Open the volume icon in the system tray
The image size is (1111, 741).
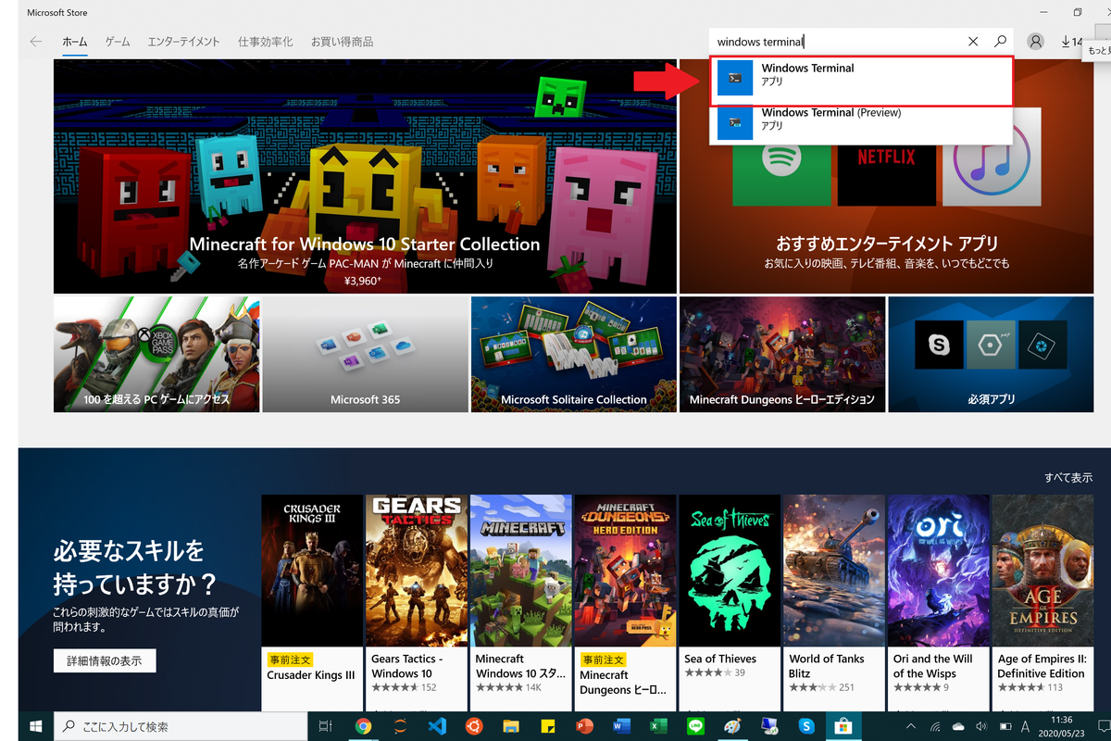[981, 726]
